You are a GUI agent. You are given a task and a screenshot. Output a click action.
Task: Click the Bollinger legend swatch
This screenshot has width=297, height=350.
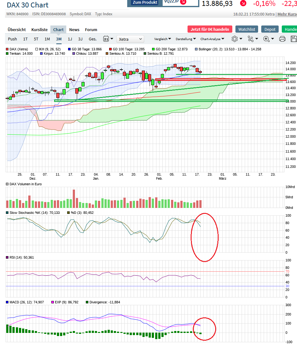[x=196, y=49]
